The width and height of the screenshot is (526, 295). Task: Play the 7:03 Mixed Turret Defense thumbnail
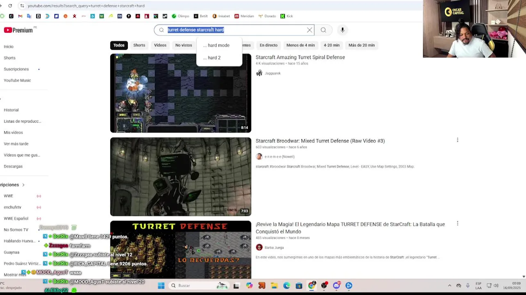coord(181,177)
